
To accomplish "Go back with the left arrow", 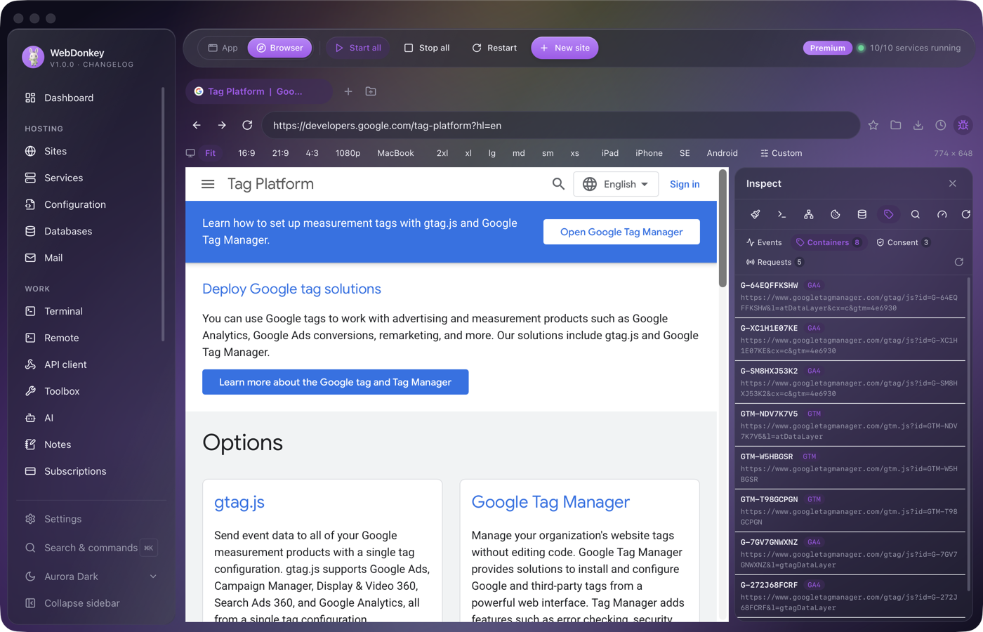I will pos(197,125).
